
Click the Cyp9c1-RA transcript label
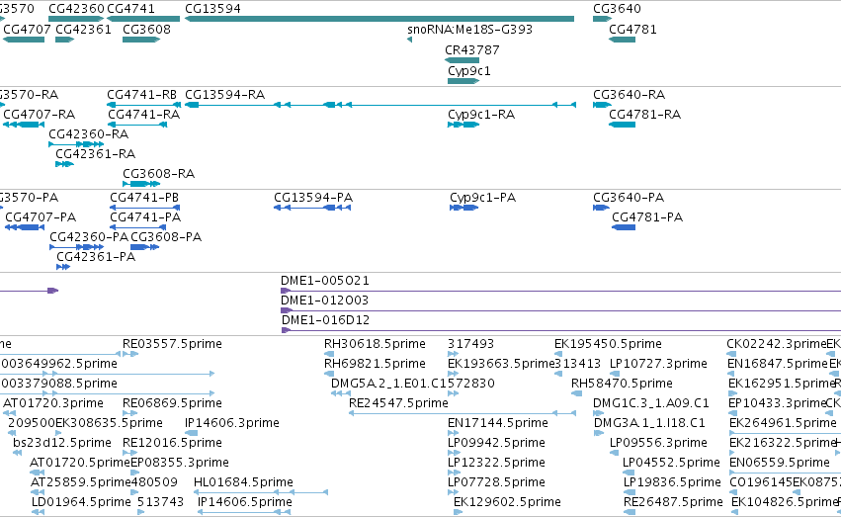coord(481,115)
